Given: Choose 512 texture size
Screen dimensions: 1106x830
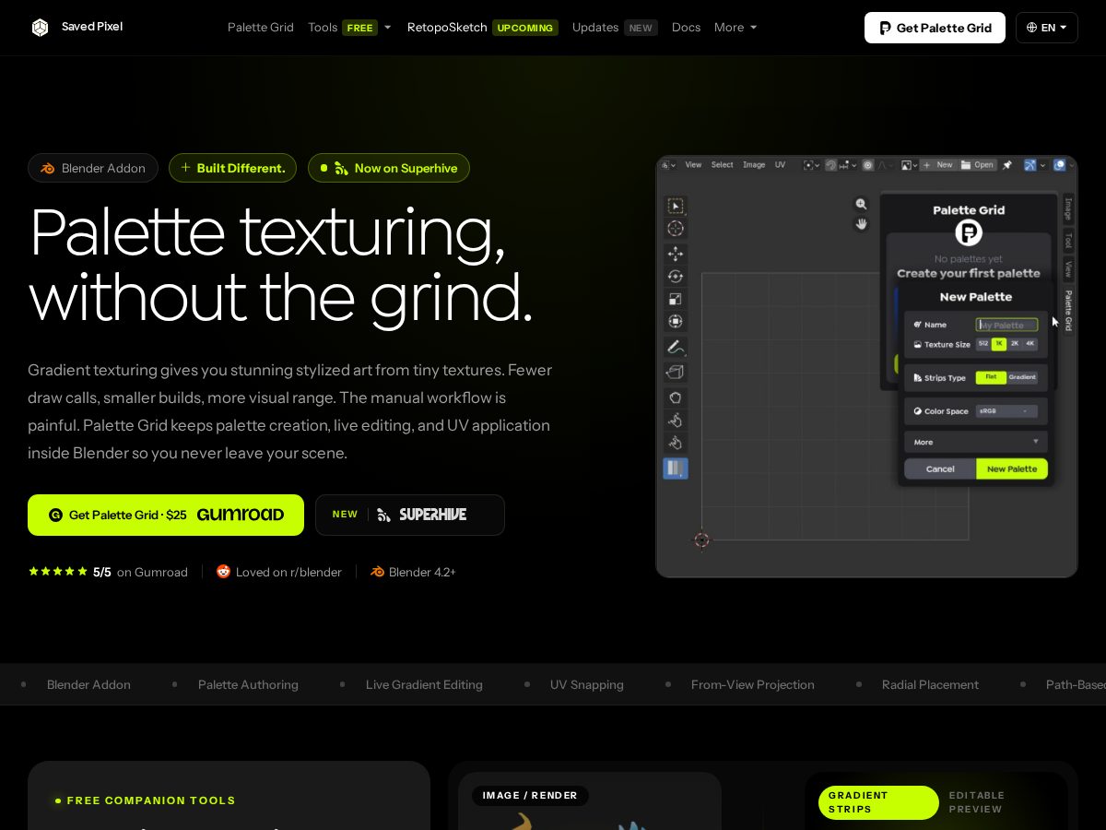Looking at the screenshot, I should 983,344.
